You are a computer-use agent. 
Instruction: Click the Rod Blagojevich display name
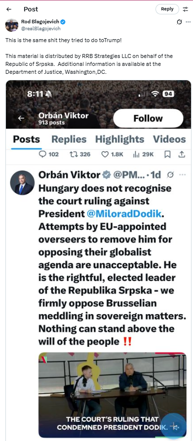(x=40, y=22)
